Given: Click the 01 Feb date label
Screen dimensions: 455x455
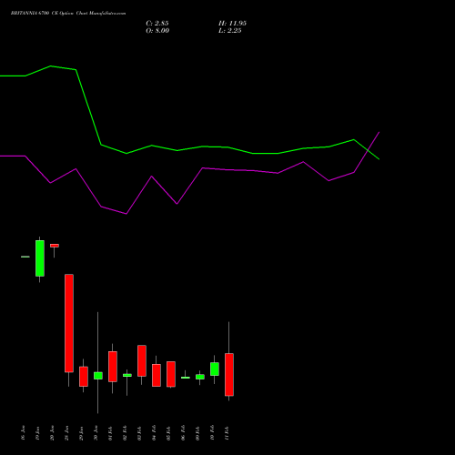Looking at the screenshot, I should [x=111, y=433].
